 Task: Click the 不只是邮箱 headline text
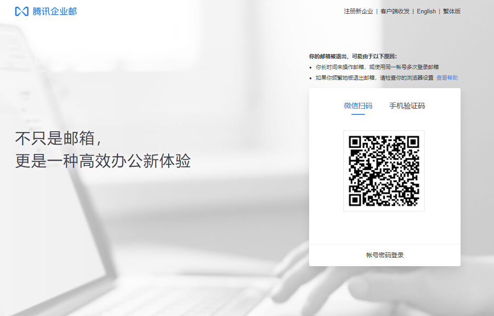[x=58, y=138]
